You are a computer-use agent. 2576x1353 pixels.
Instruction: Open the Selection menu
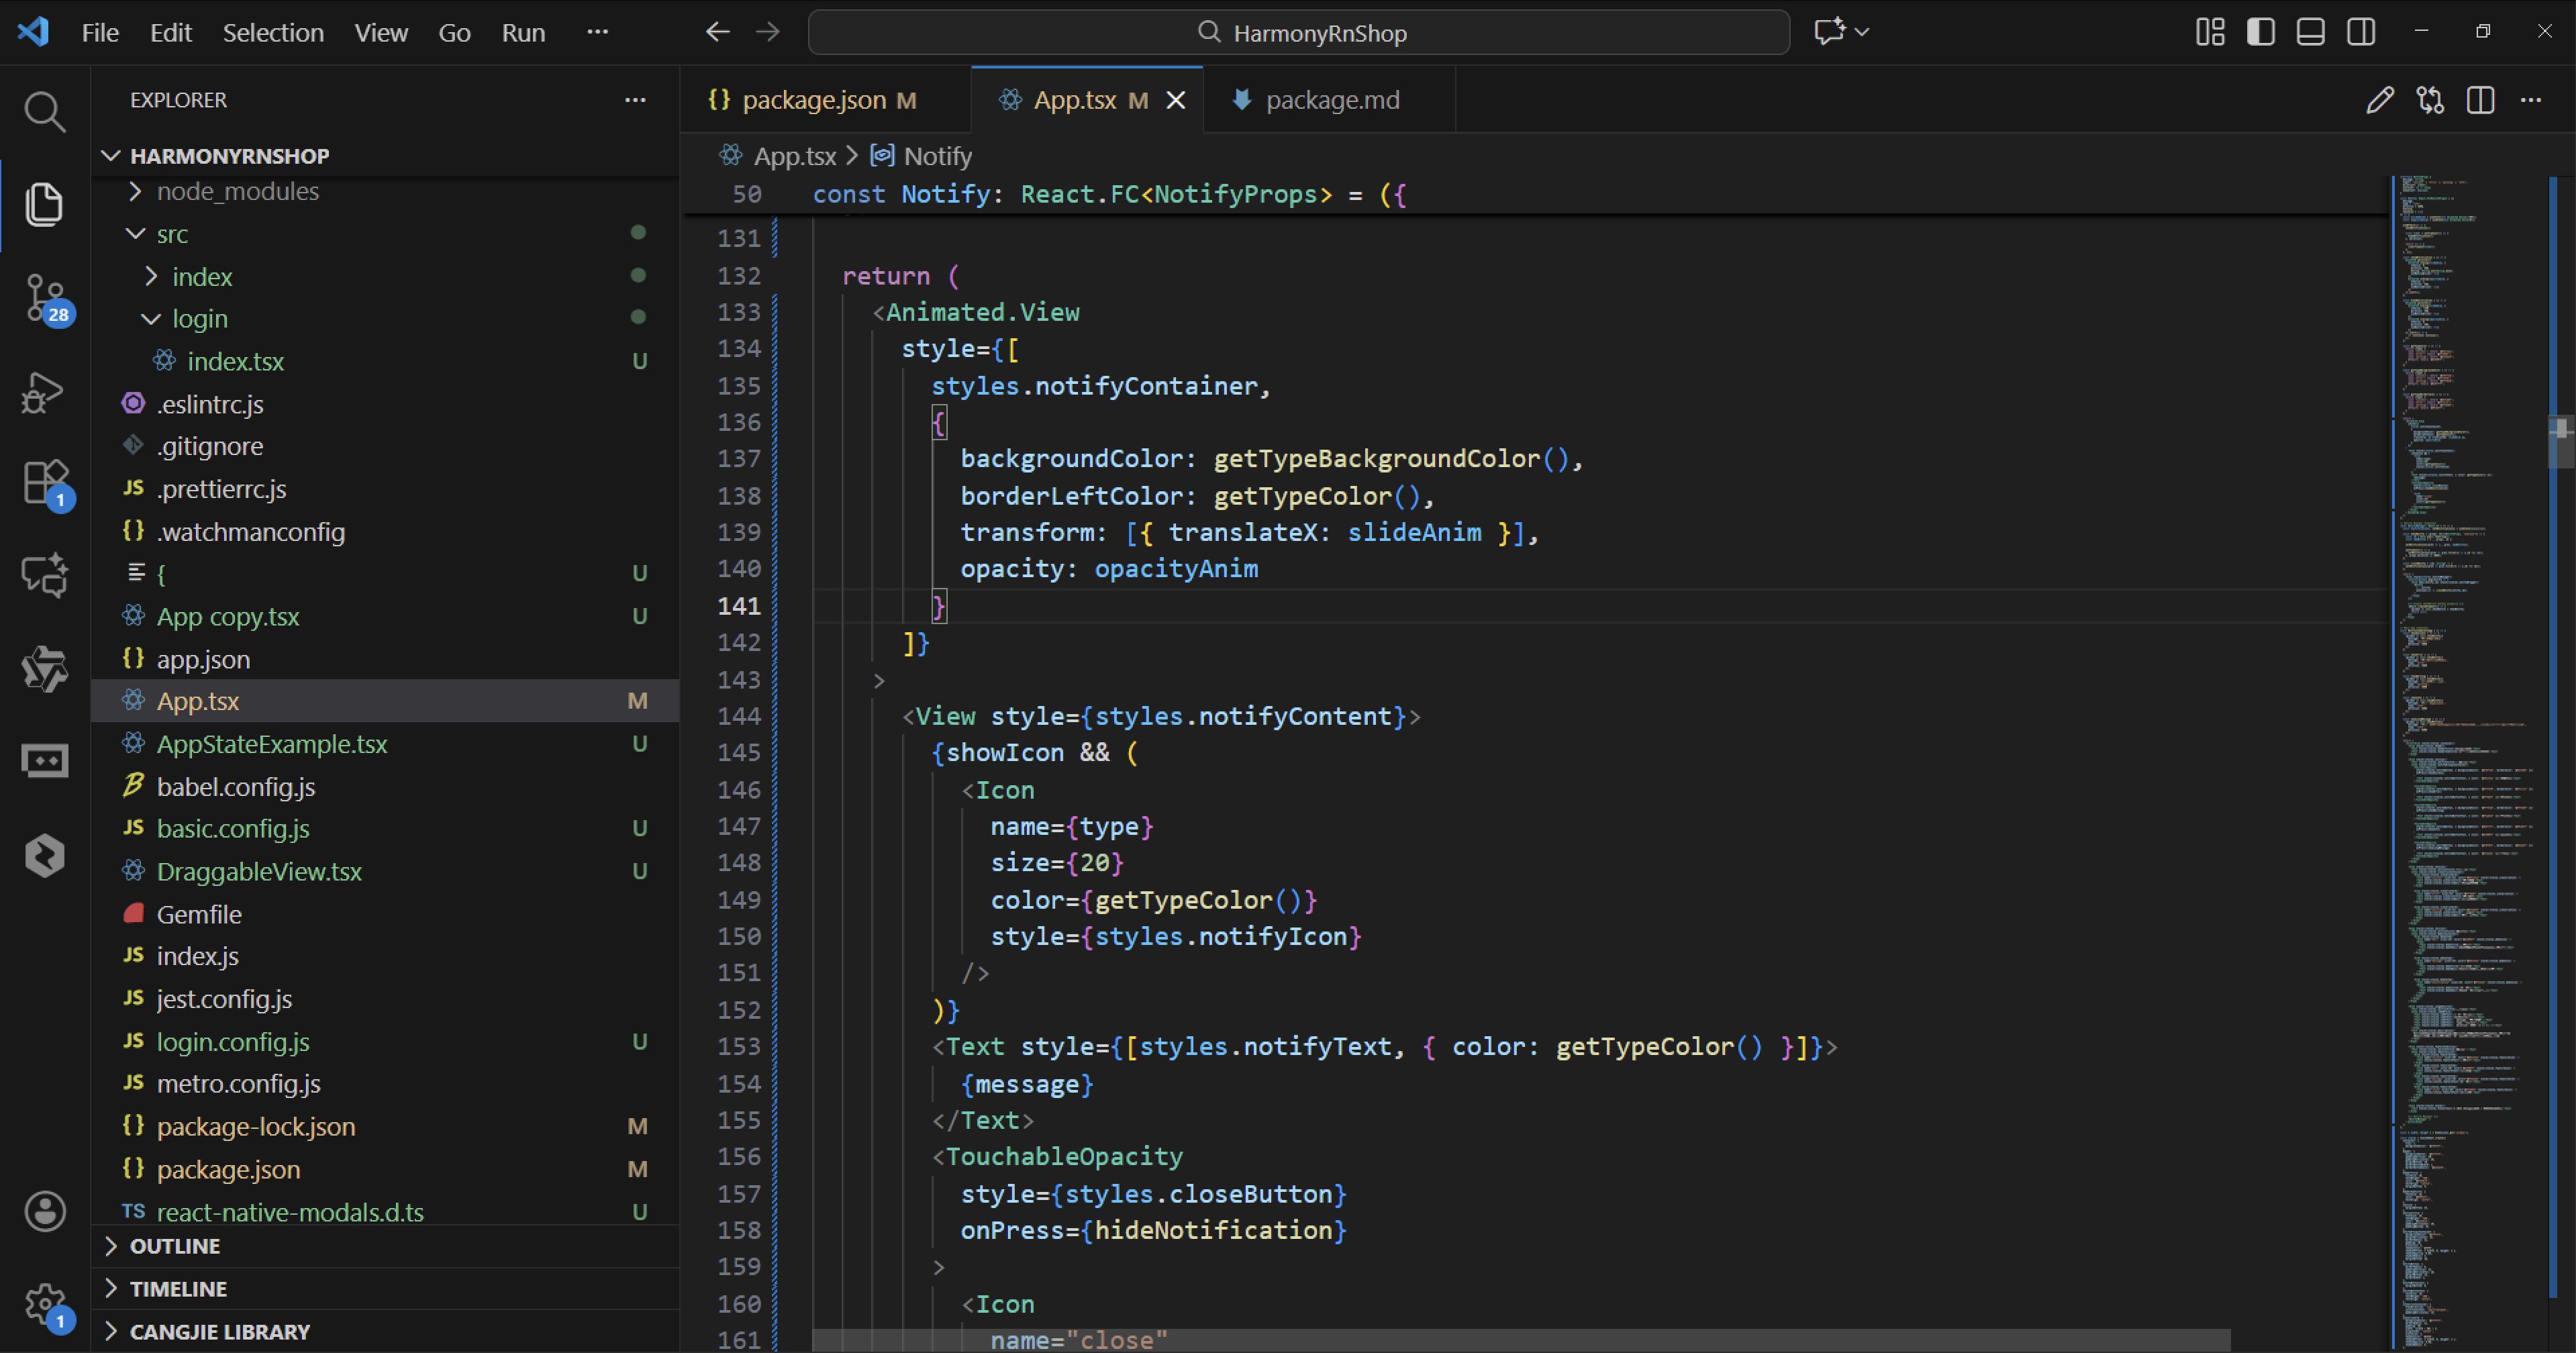click(x=272, y=32)
